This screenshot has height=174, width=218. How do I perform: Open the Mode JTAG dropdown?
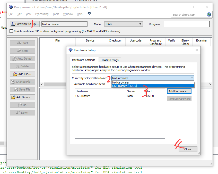(x=124, y=24)
